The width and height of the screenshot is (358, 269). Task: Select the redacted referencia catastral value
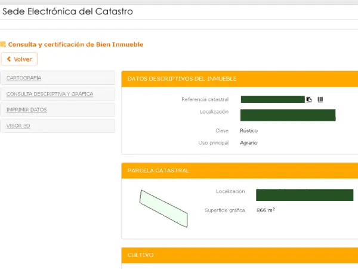click(273, 99)
